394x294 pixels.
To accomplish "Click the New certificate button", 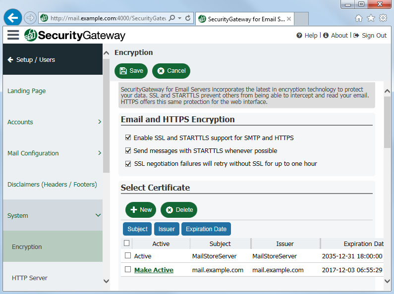I will coord(141,210).
